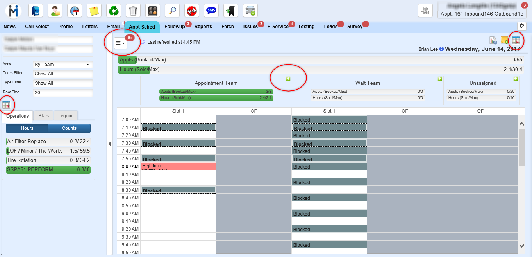Viewport: 532px width, 257px height.
Task: Toggle Counts view in Operations panel
Action: pyautogui.click(x=69, y=128)
